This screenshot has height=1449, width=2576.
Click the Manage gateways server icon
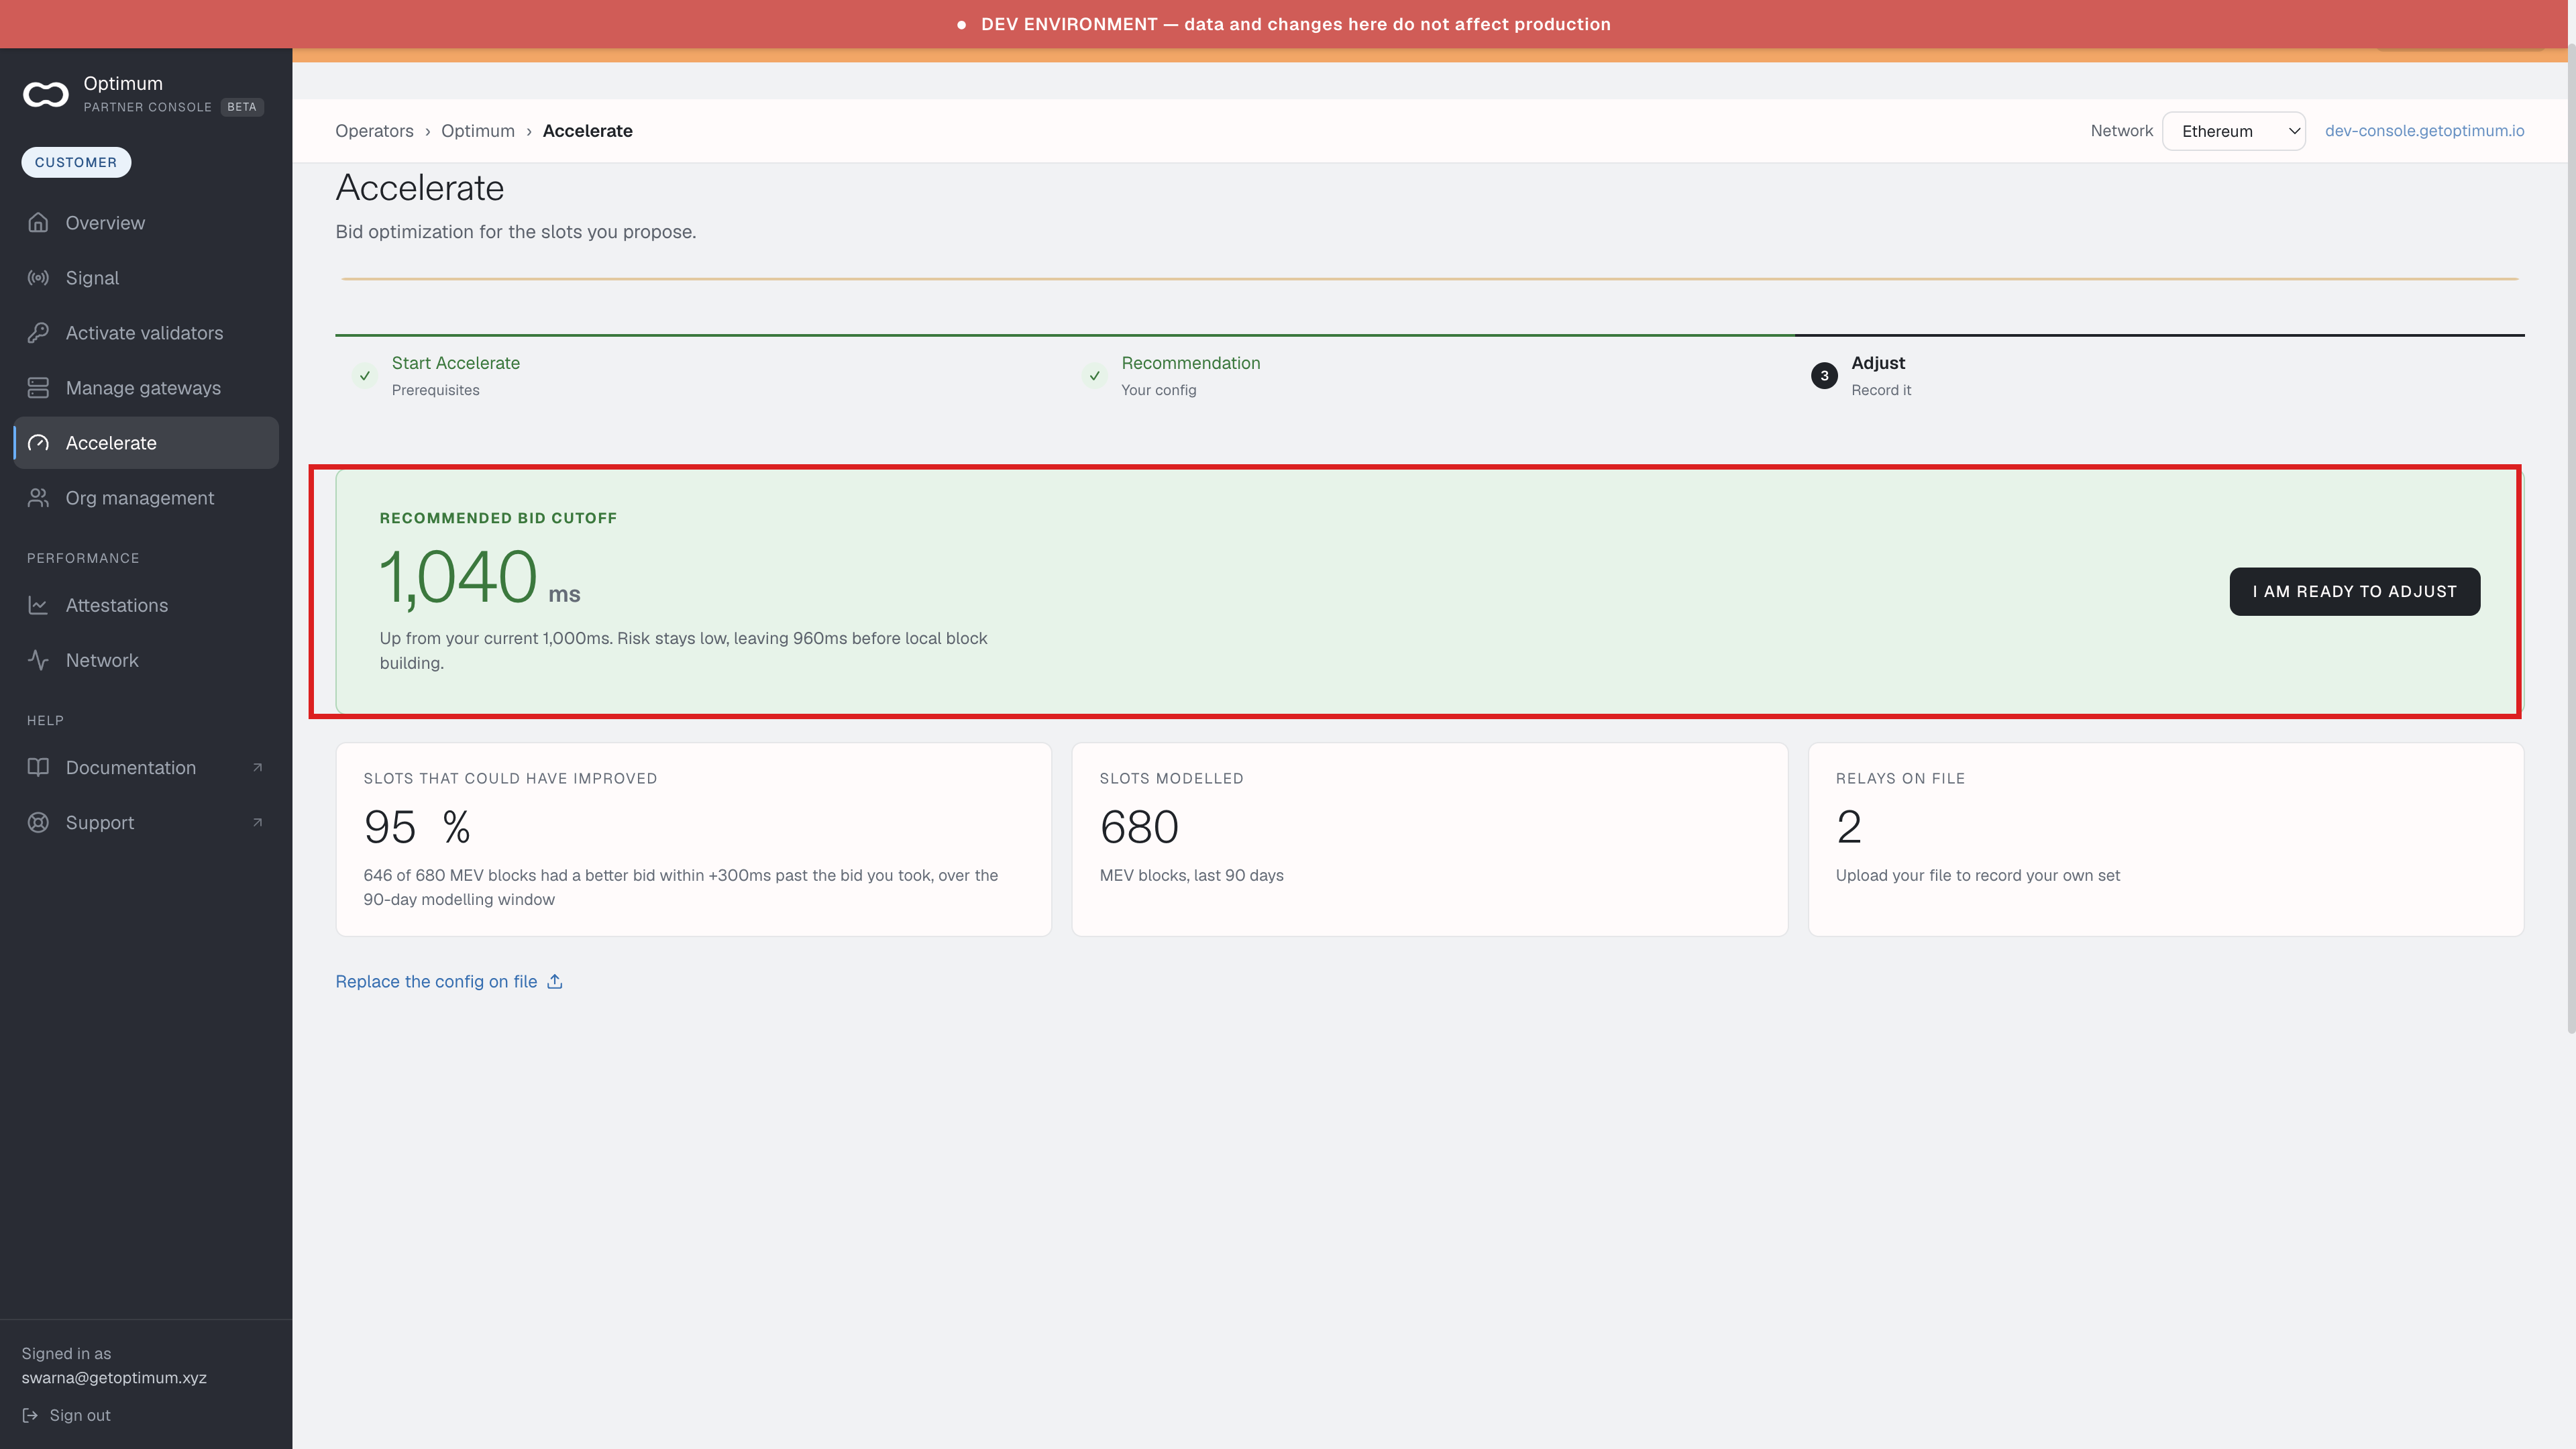(38, 387)
